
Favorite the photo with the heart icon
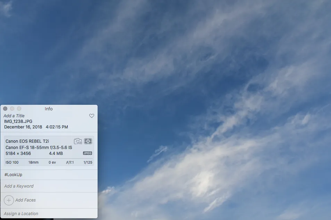(x=92, y=116)
